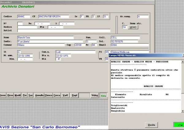This screenshot has height=130, width=184.
Task: Click the Età field containing 41
Action: 58,59
